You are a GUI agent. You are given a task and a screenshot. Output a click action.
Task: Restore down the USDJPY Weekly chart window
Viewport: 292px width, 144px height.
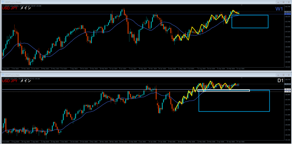(283, 2)
